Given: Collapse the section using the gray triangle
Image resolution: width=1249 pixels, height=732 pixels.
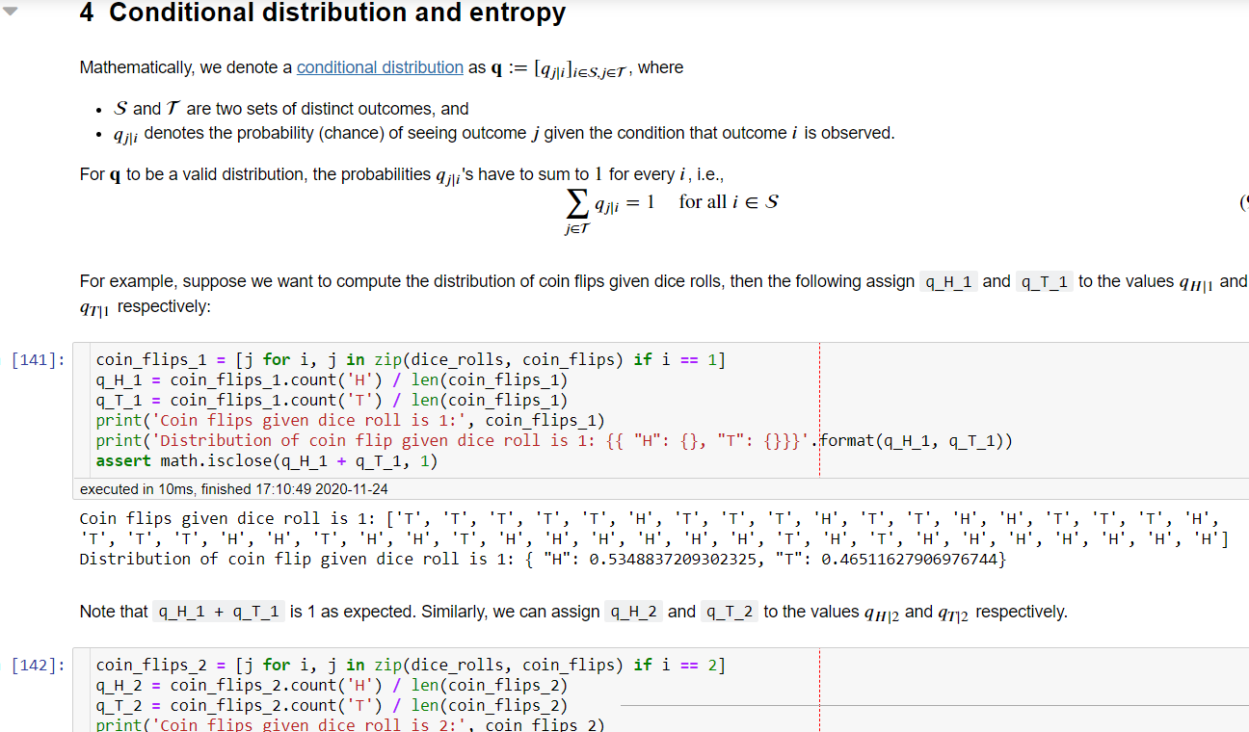Looking at the screenshot, I should 10,13.
